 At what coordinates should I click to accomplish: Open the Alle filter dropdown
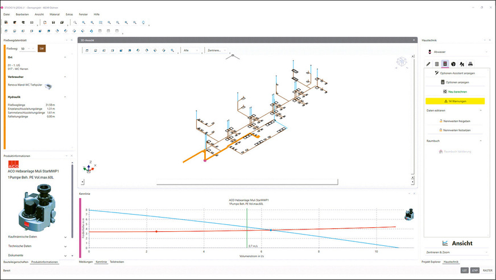click(x=191, y=51)
